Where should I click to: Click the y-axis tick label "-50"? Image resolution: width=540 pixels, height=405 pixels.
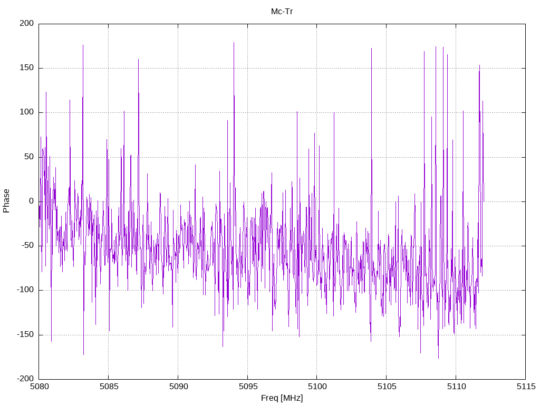[28, 246]
